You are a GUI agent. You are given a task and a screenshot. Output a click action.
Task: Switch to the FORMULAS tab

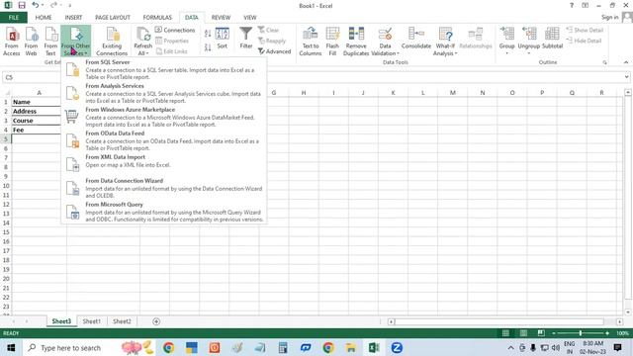(157, 18)
